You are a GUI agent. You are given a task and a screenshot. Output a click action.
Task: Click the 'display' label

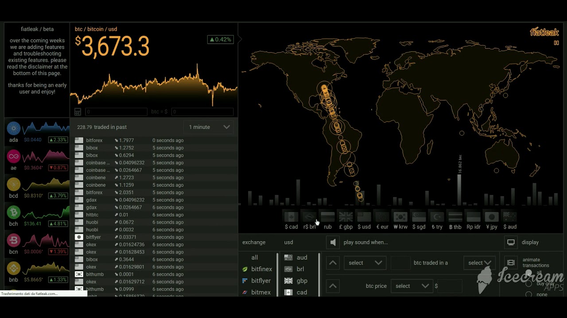click(x=530, y=242)
